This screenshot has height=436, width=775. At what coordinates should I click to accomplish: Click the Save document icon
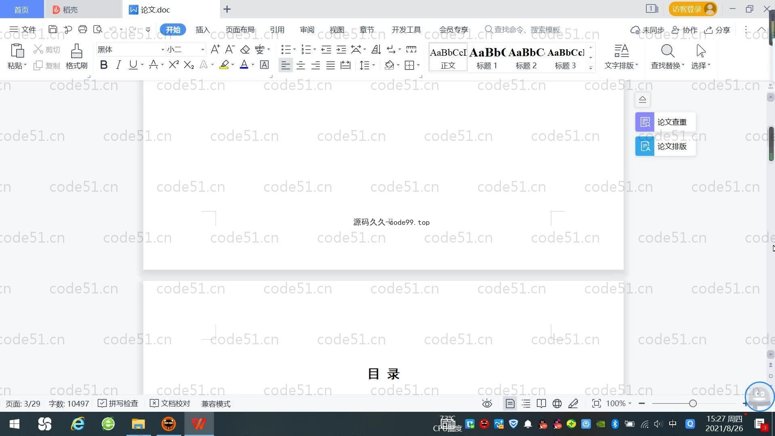coord(52,29)
